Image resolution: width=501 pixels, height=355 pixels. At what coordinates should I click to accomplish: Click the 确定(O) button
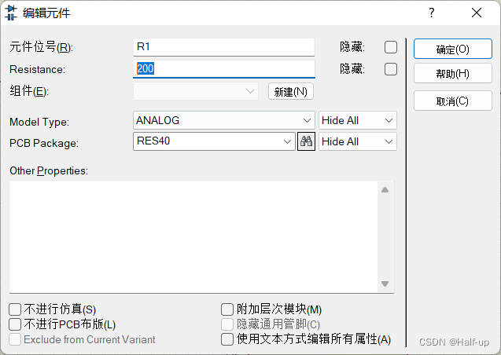coord(453,49)
